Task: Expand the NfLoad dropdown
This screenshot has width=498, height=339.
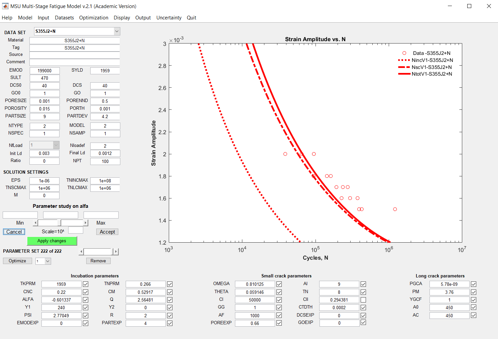Action: 56,145
